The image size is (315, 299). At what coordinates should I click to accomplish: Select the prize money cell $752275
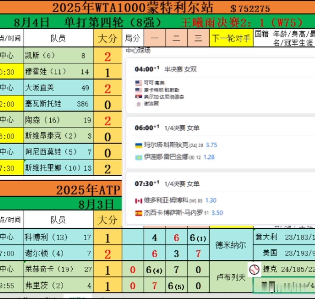click(x=250, y=9)
